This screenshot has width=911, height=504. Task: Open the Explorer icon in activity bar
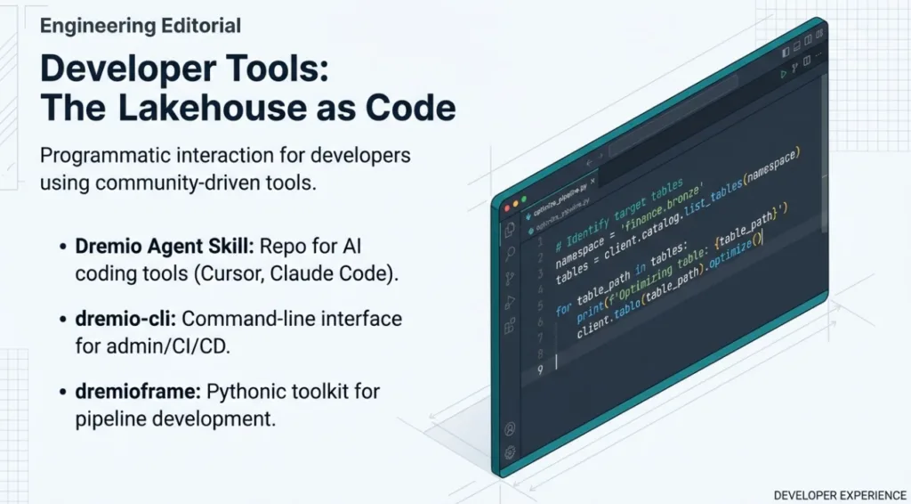click(x=510, y=230)
